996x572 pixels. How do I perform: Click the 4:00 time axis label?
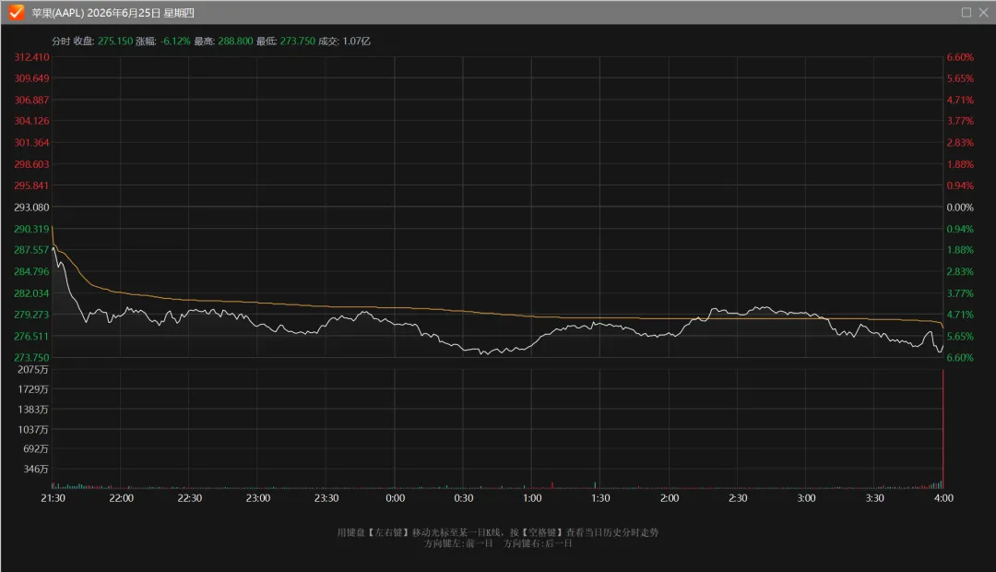point(943,498)
